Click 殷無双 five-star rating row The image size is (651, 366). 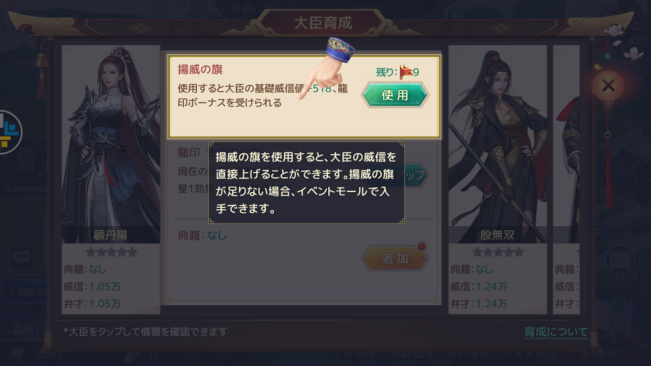point(498,252)
